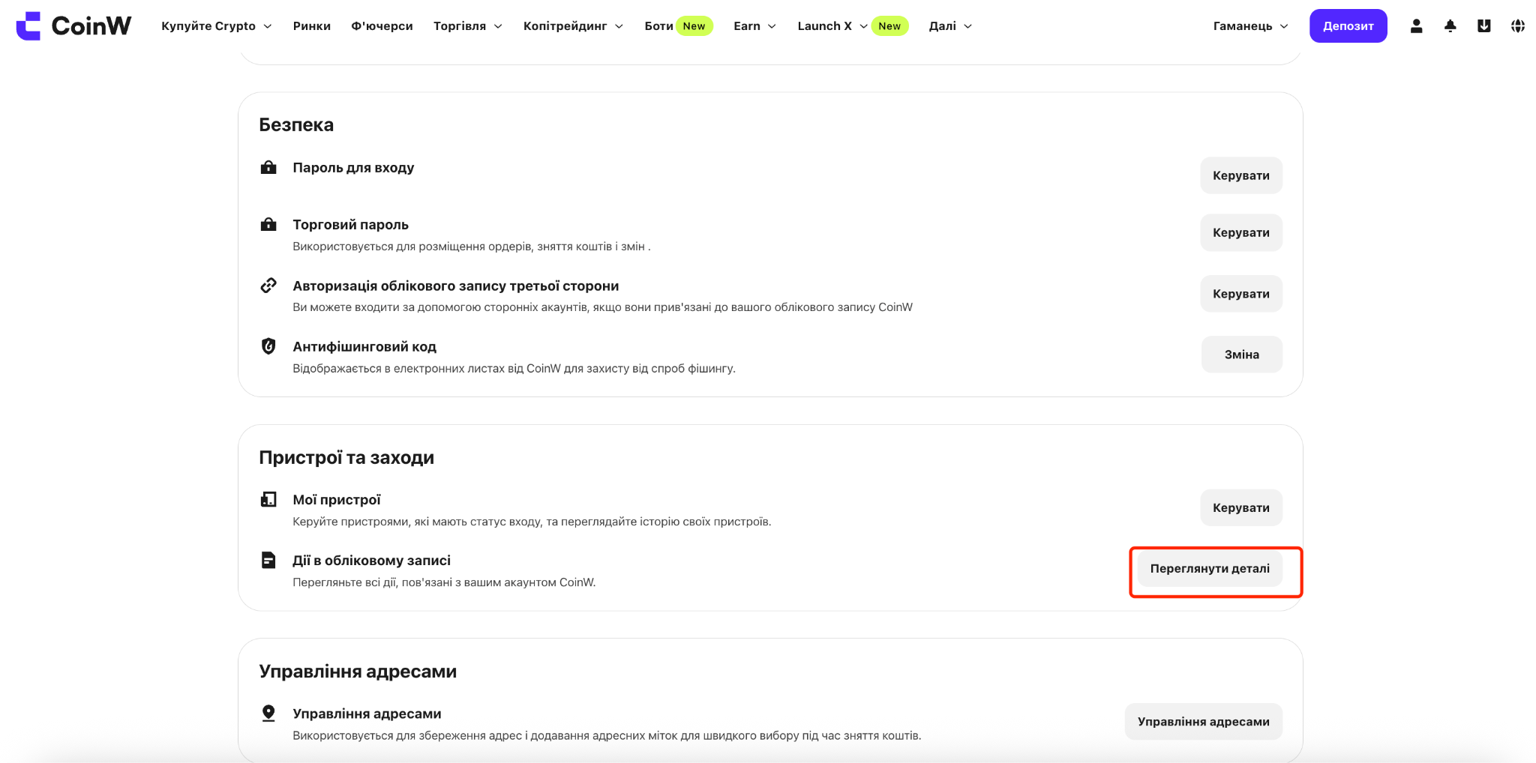Click the Антифішинговий код shield icon
1536x763 pixels.
coord(268,346)
